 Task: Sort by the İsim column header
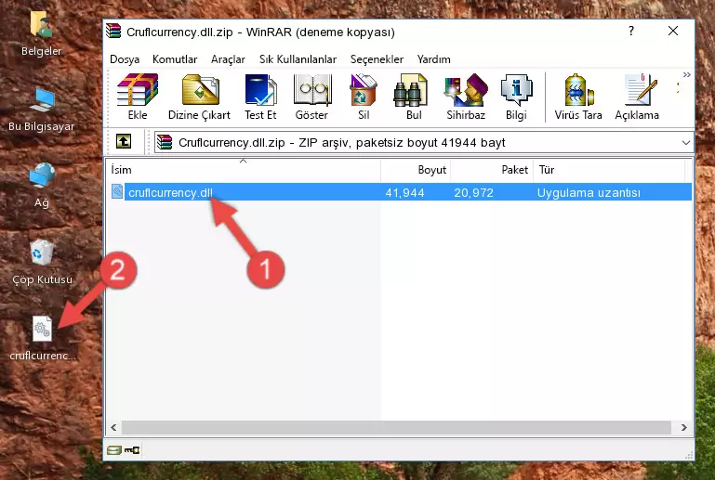tap(244, 170)
